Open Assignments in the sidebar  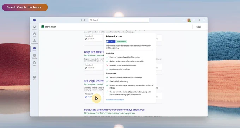[x=34, y=42]
